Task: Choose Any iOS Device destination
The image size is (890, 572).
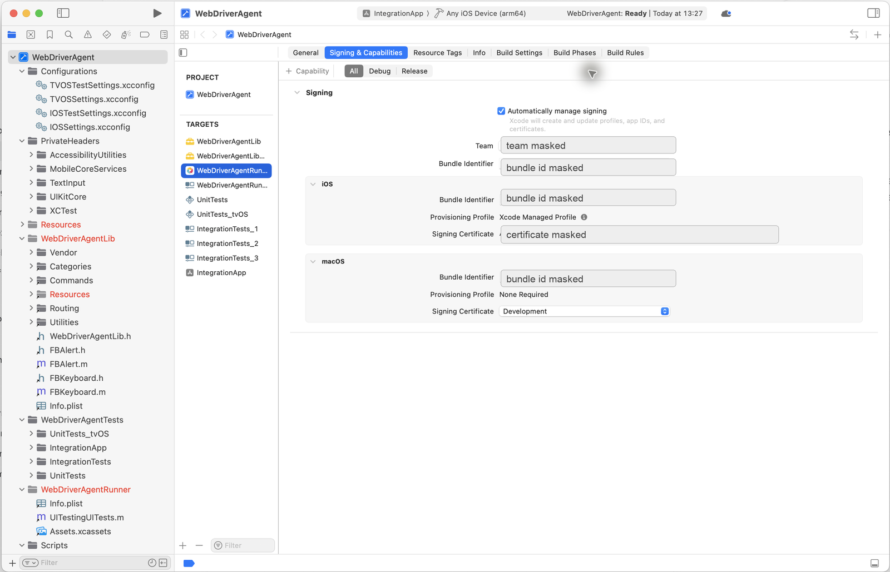Action: coord(481,13)
